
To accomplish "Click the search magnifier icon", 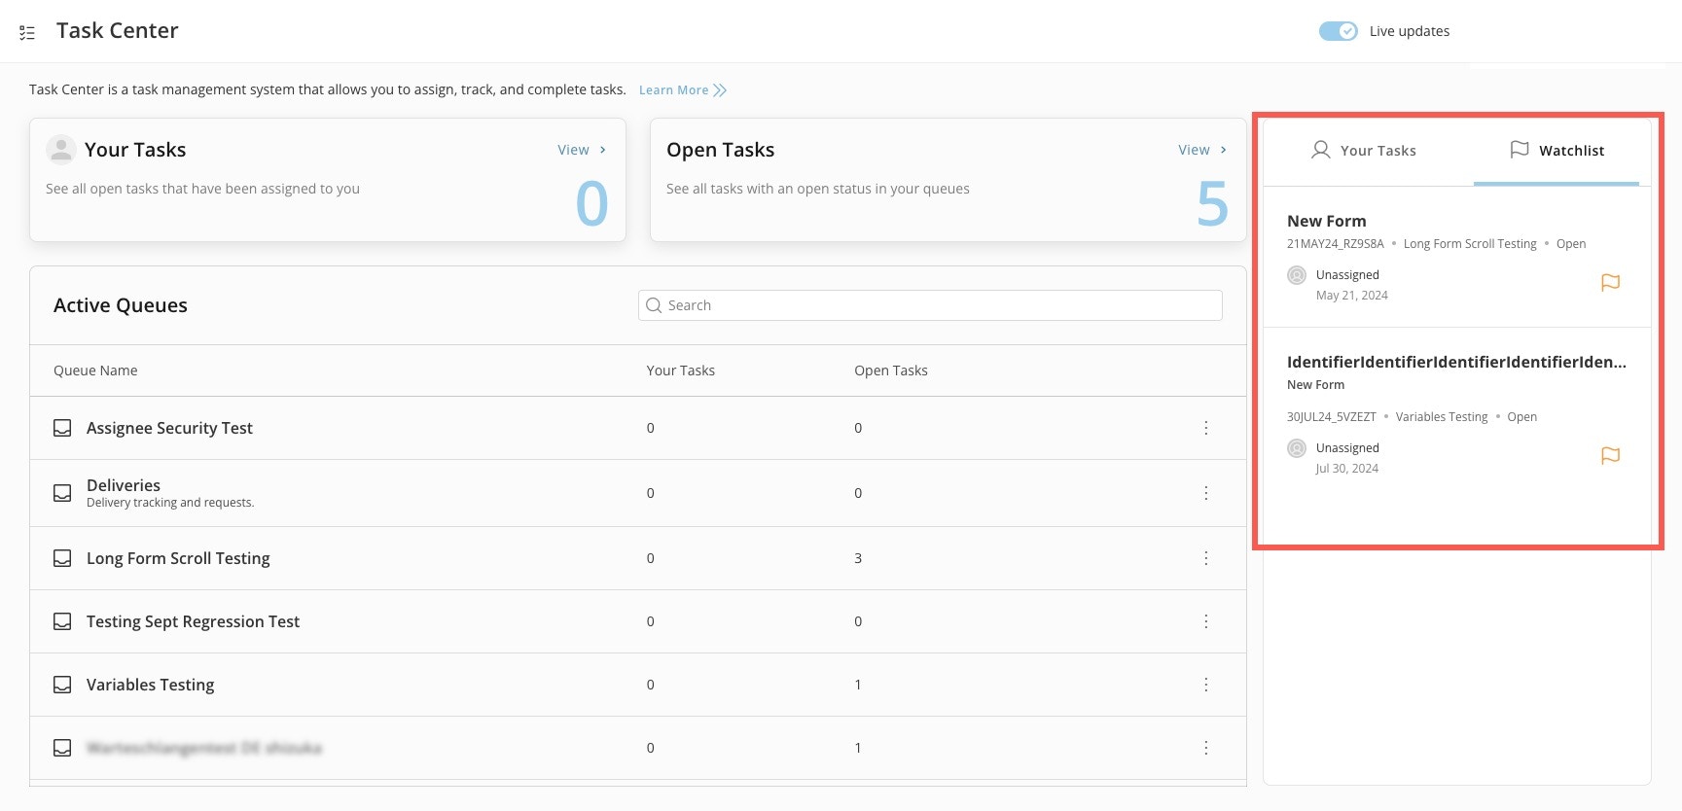I will [654, 305].
